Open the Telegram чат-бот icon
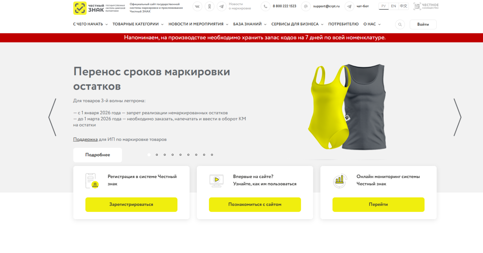The width and height of the screenshot is (483, 253). coord(349,6)
